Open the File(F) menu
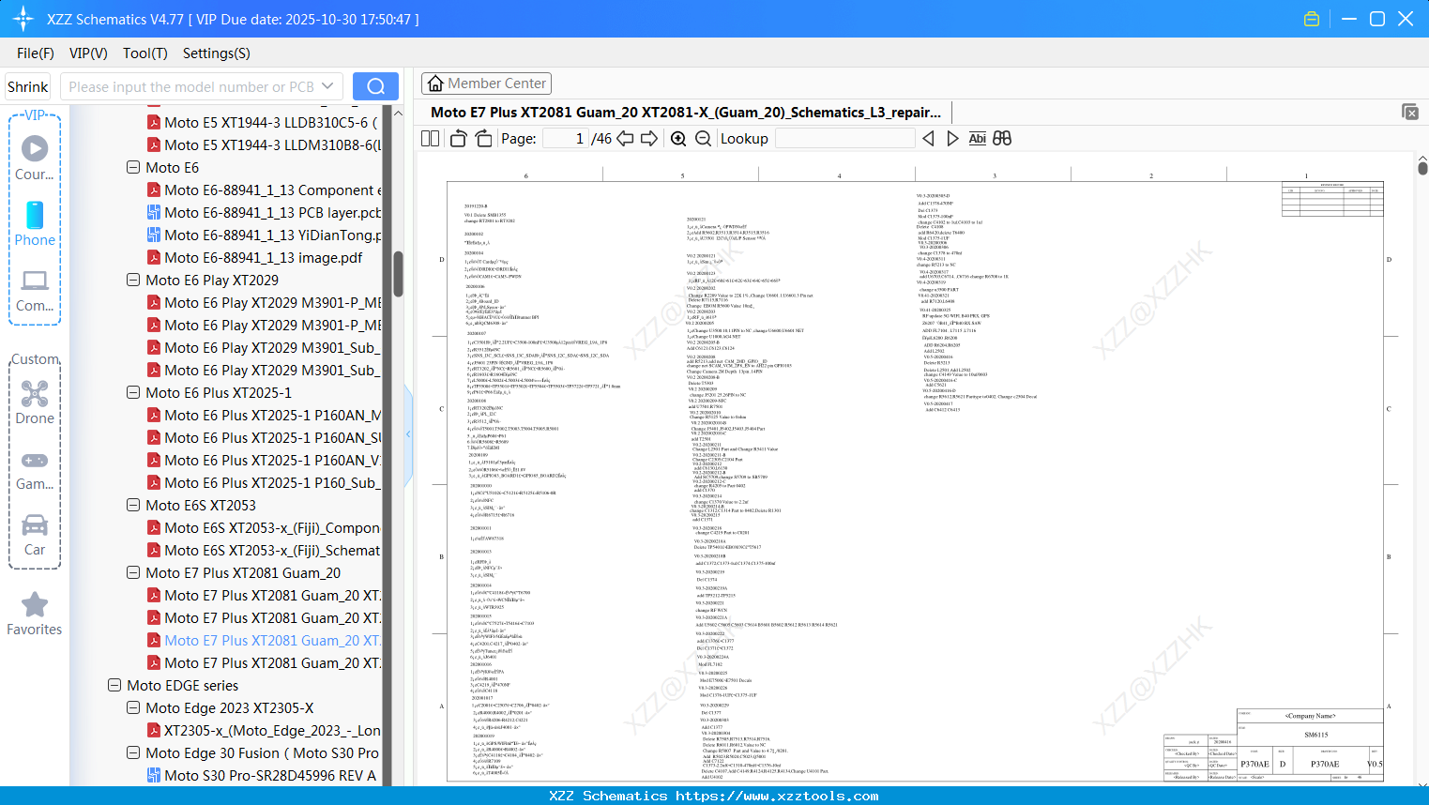Image resolution: width=1429 pixels, height=805 pixels. point(36,53)
